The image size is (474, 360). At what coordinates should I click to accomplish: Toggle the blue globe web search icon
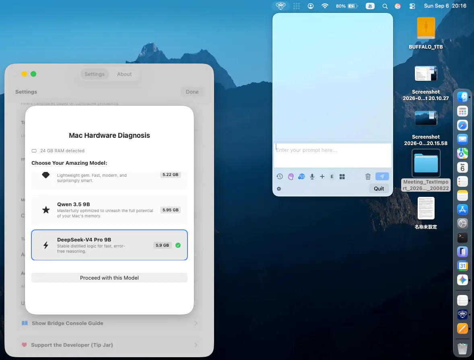coord(301,176)
